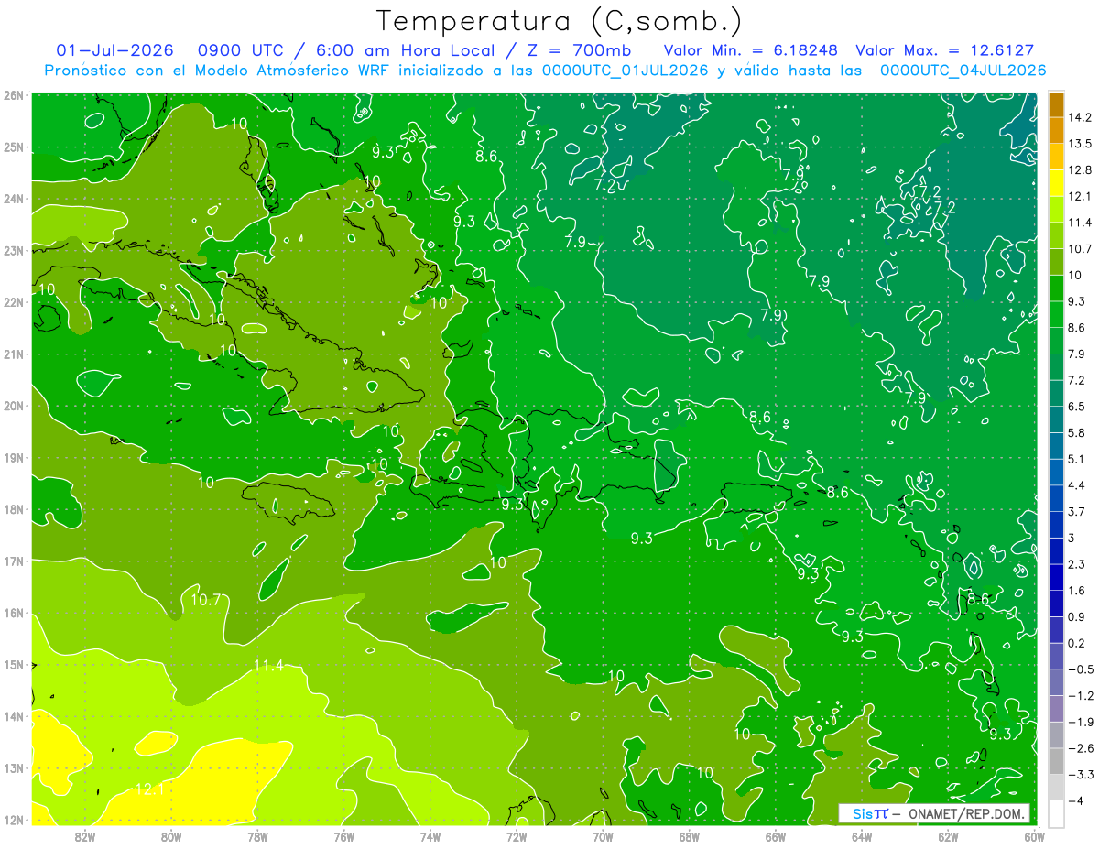This screenshot has height=849, width=1099.
Task: Click the '-3.3' color scale label
Action: point(1081,775)
